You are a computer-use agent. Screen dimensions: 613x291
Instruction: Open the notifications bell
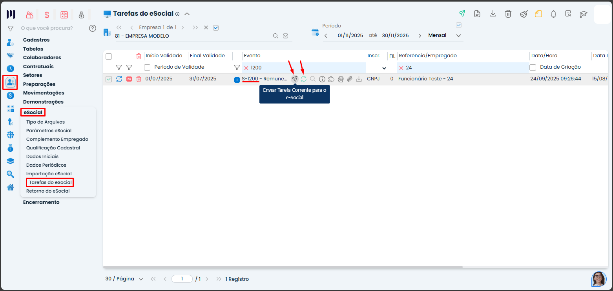point(554,14)
